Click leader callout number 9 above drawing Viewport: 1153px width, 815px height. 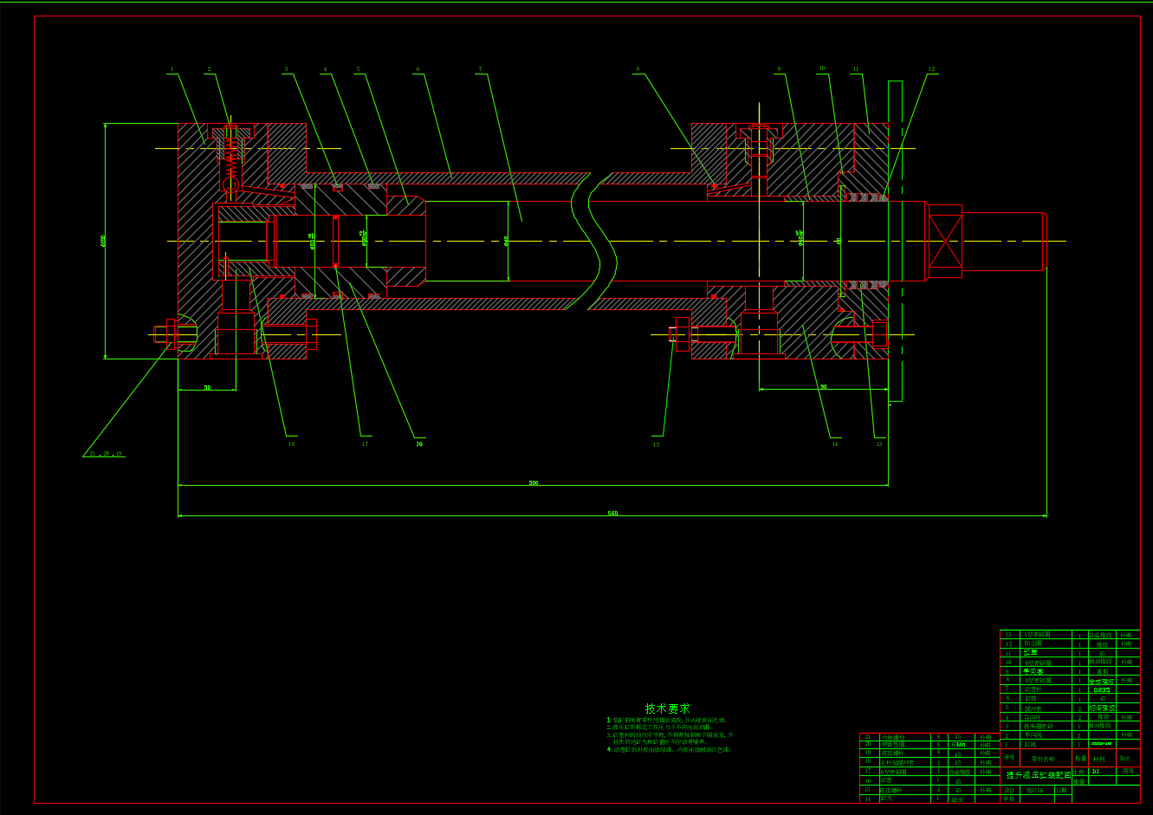(779, 69)
